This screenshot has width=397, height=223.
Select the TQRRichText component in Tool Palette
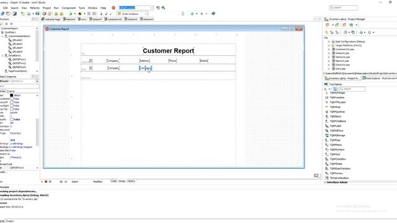pyautogui.click(x=337, y=150)
